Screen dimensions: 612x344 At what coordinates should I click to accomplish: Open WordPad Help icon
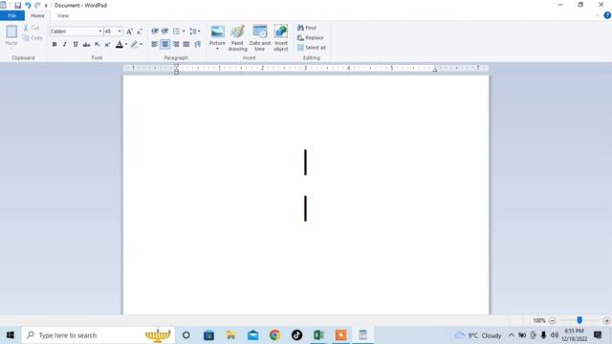coord(607,15)
